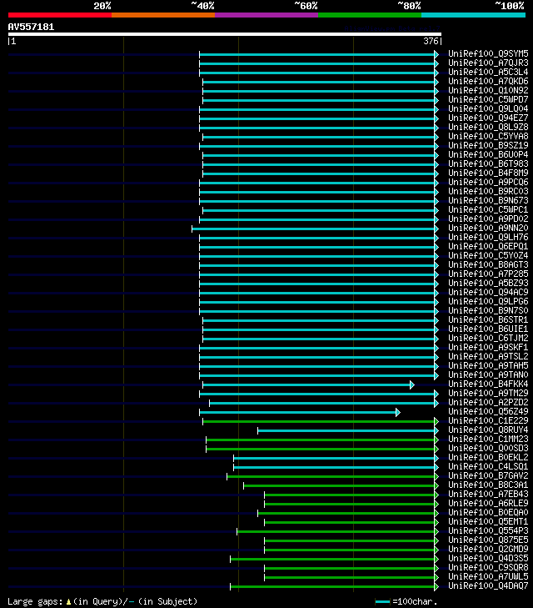
Task: Click the =100char. scale text
Action: pyautogui.click(x=415, y=602)
